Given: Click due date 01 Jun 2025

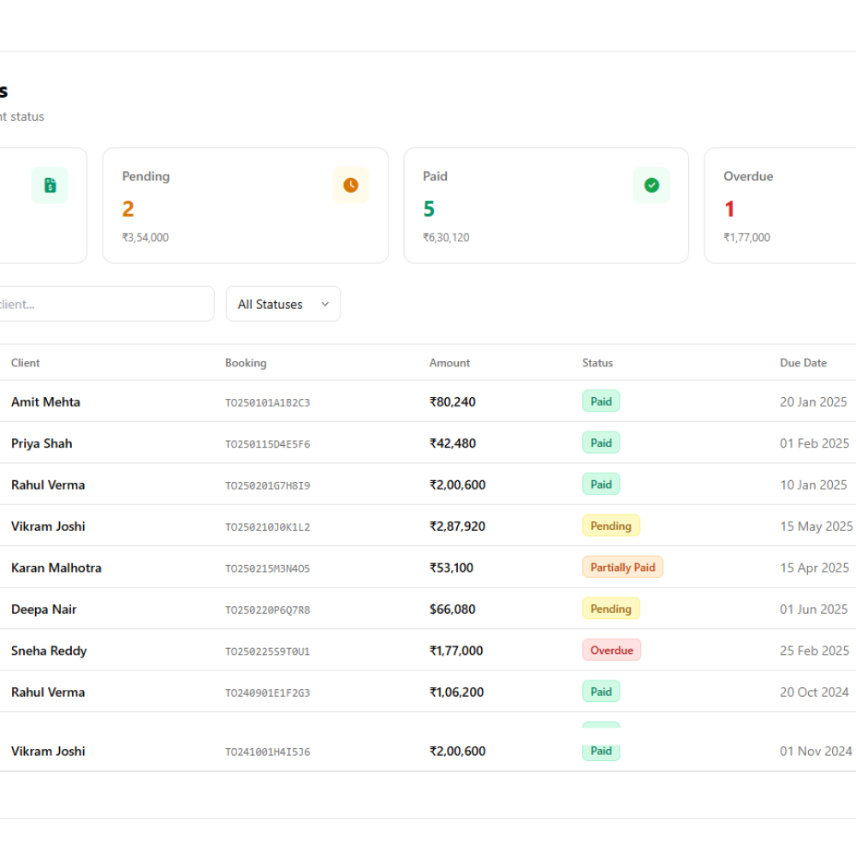Looking at the screenshot, I should [814, 609].
